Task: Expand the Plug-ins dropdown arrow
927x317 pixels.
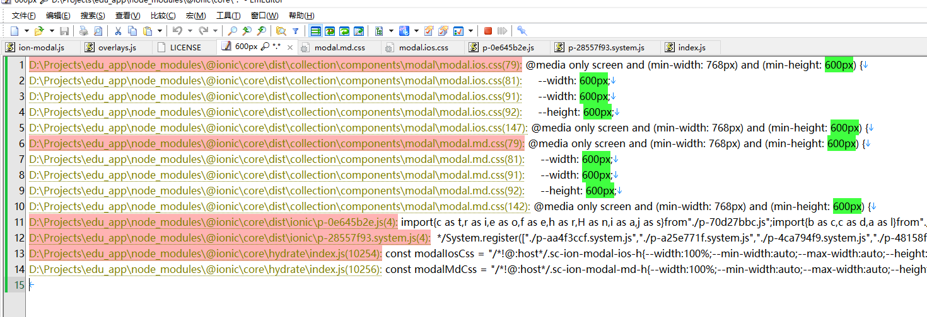Action: tap(416, 31)
